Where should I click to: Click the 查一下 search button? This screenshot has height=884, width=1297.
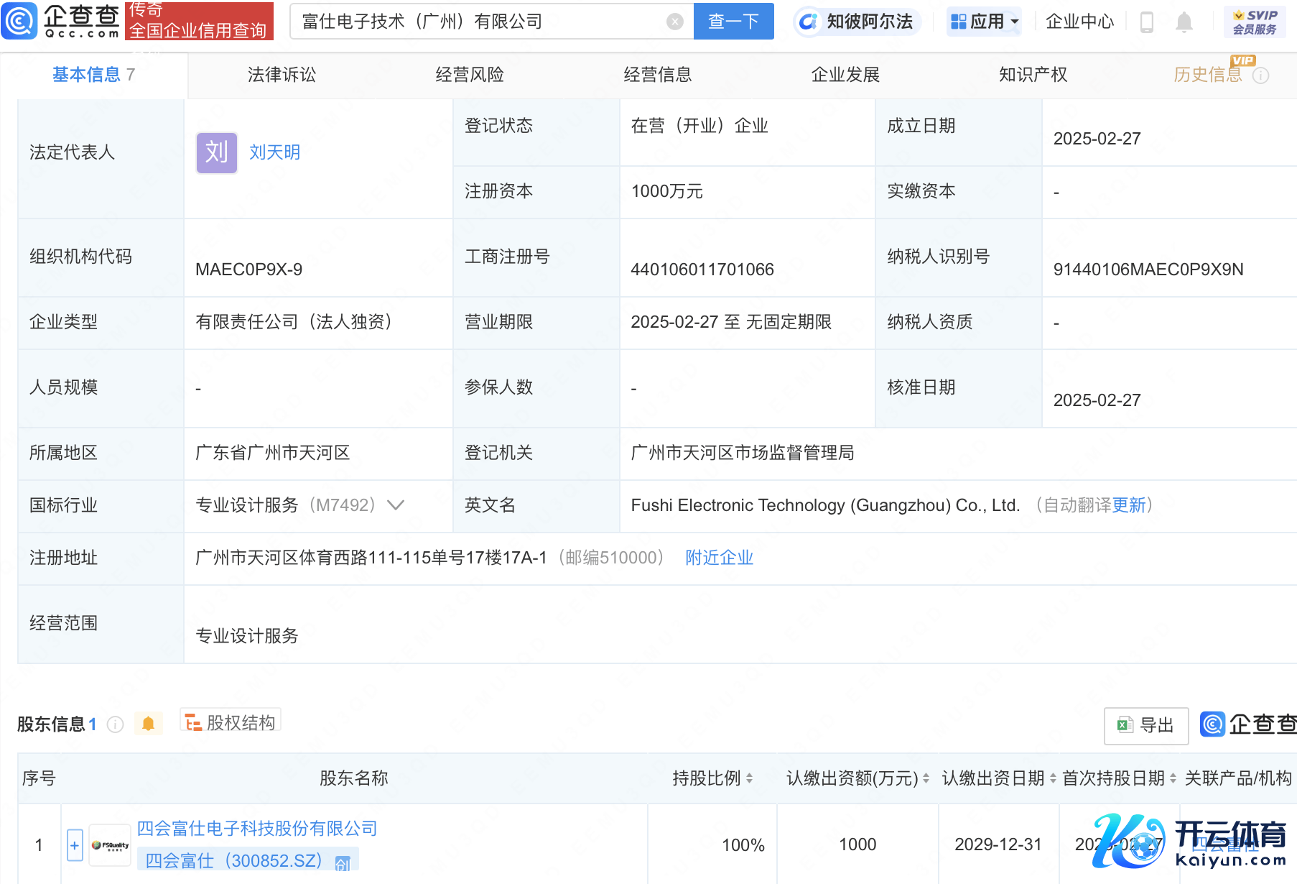[733, 22]
